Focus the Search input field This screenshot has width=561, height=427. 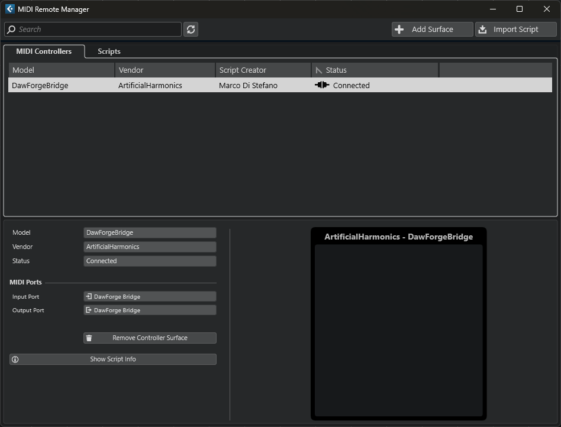tap(93, 30)
